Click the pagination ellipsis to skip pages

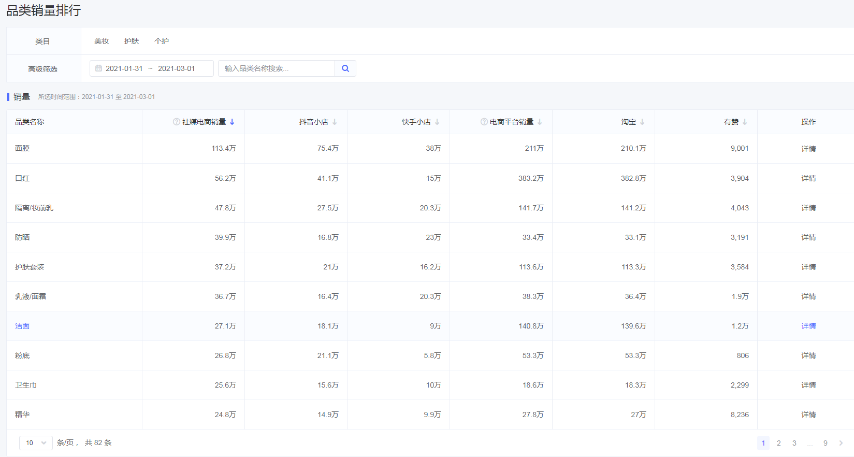[x=810, y=444]
